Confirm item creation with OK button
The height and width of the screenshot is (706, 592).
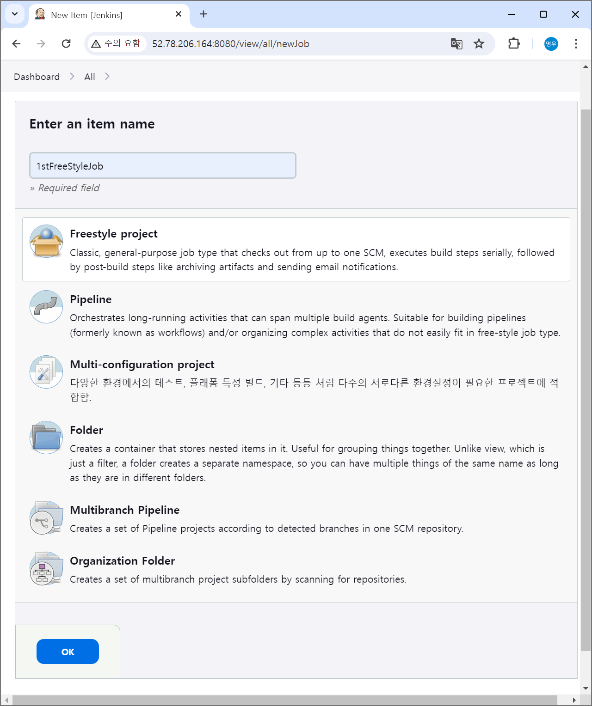point(68,651)
